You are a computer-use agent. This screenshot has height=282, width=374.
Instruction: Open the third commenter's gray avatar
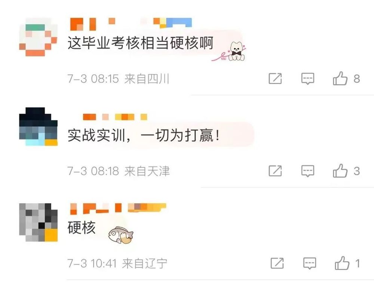[38, 223]
